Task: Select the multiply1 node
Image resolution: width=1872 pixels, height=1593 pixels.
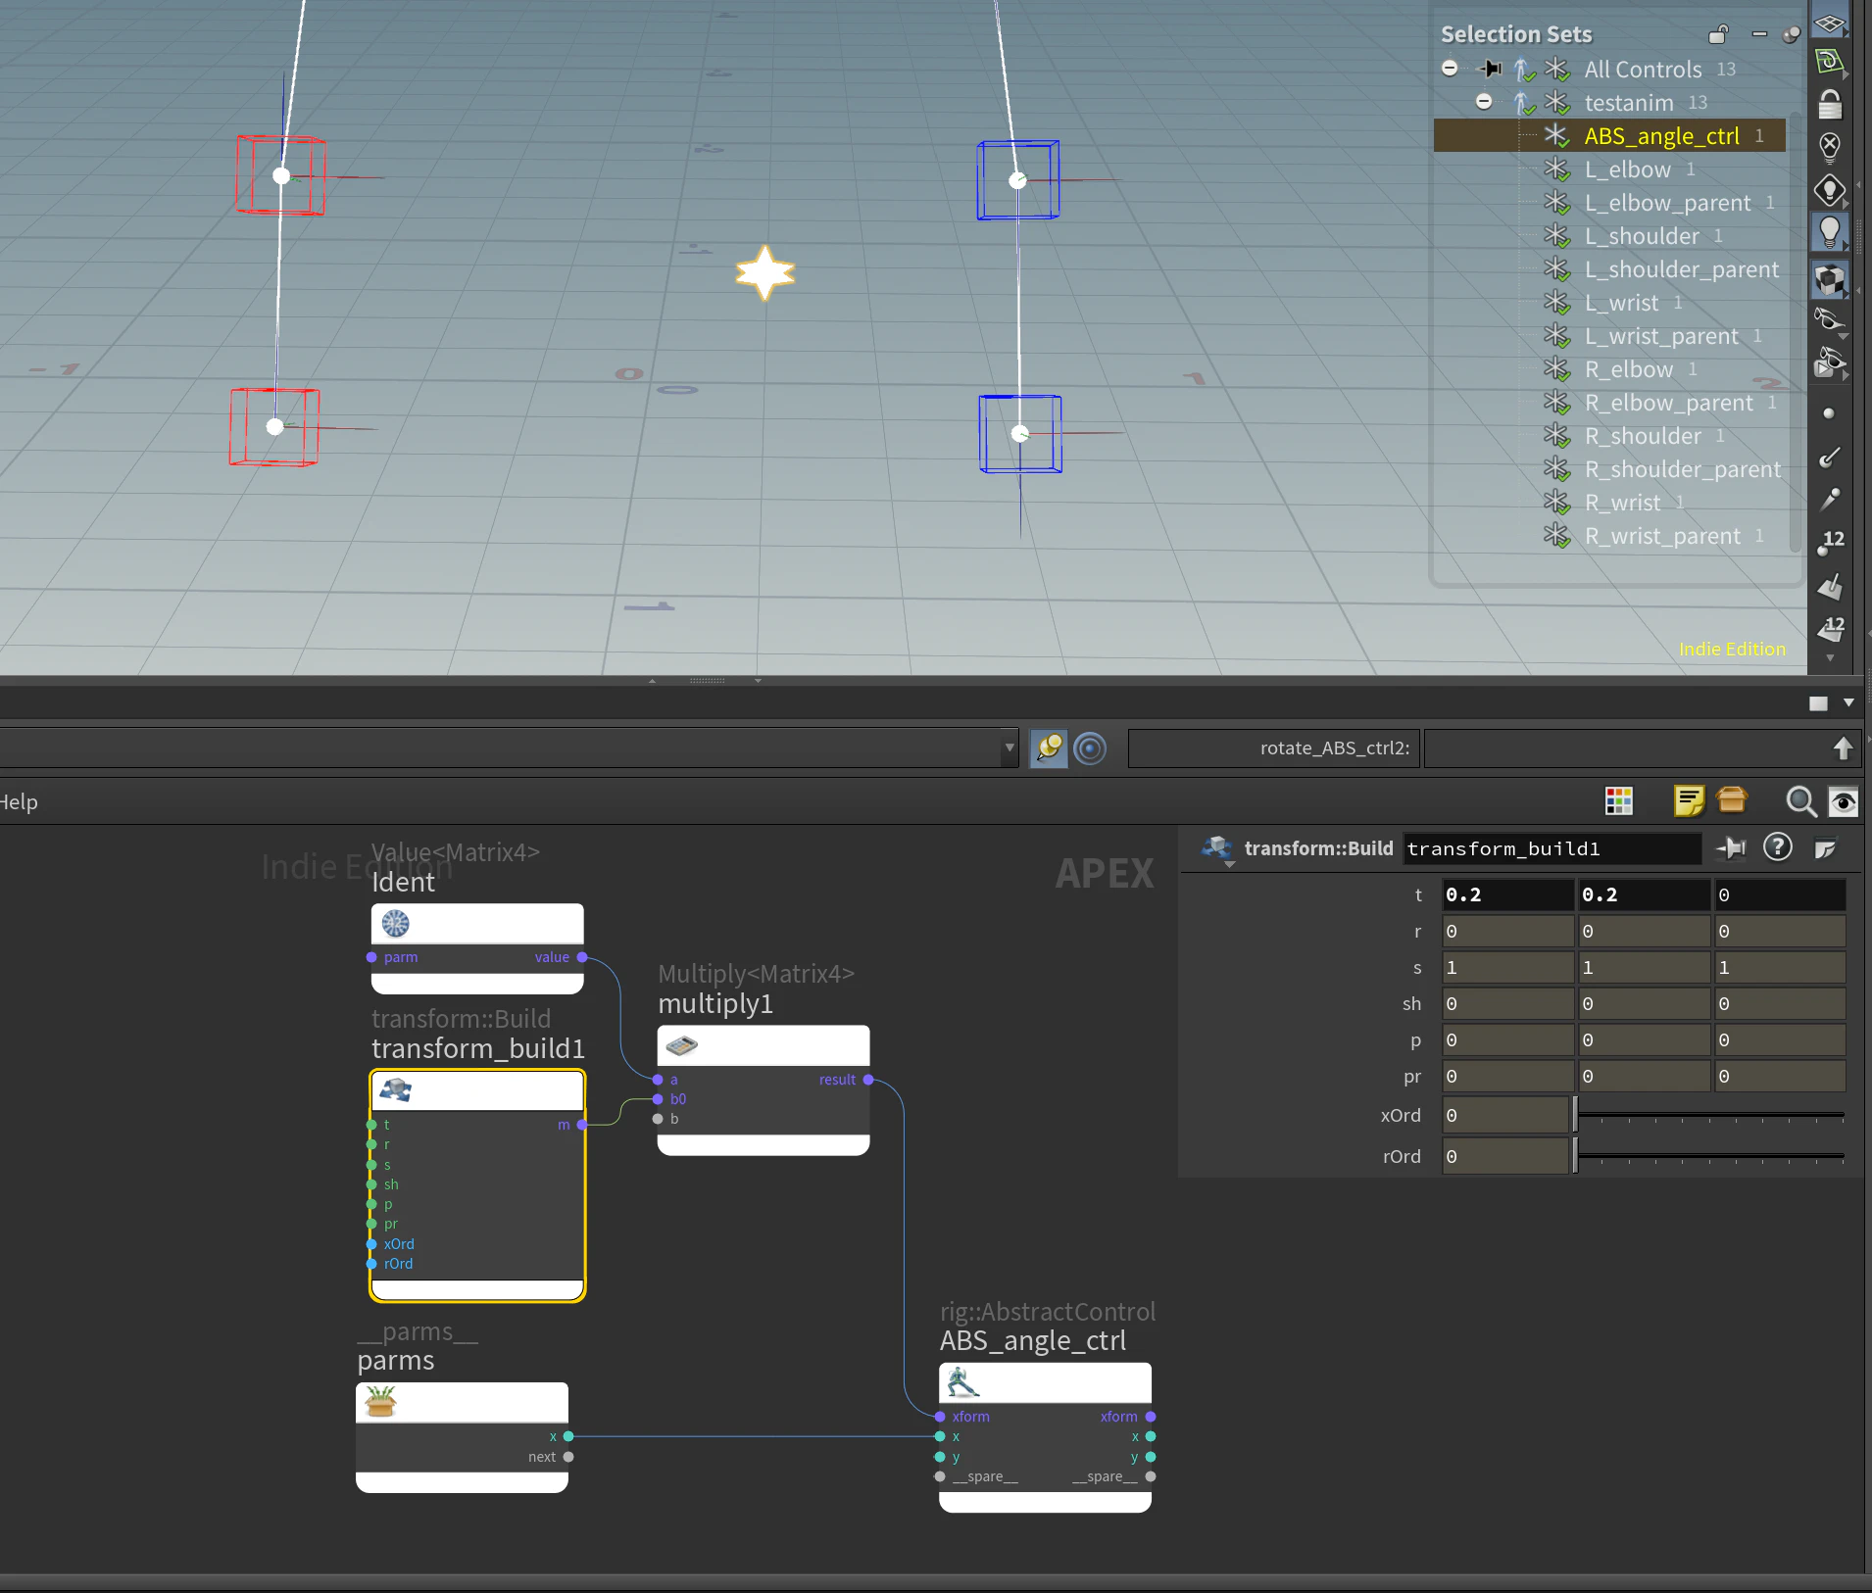Action: 764,1089
